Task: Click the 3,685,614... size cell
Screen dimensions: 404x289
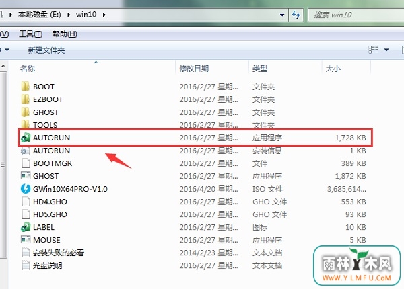Action: coord(347,189)
